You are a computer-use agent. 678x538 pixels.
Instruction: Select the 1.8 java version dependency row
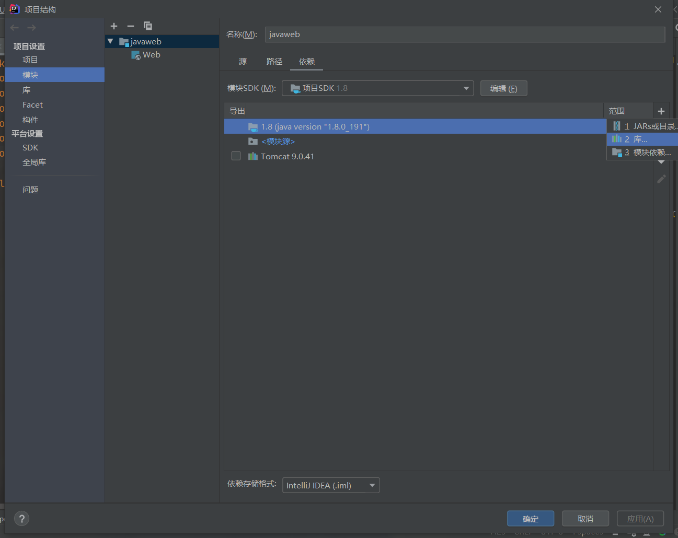point(415,126)
